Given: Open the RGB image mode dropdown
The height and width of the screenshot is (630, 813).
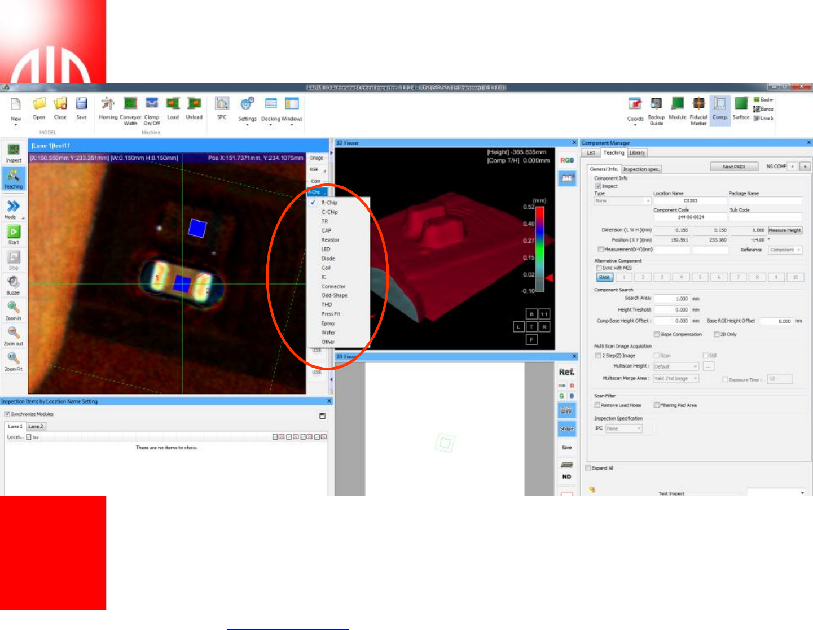Looking at the screenshot, I should (317, 169).
